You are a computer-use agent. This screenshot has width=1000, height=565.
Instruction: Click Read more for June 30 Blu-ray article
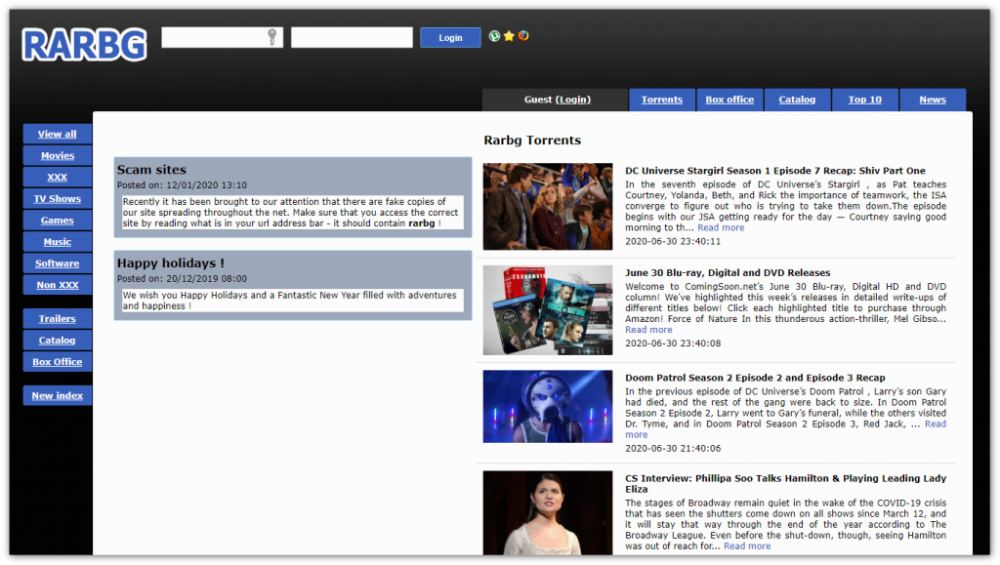[x=648, y=329]
